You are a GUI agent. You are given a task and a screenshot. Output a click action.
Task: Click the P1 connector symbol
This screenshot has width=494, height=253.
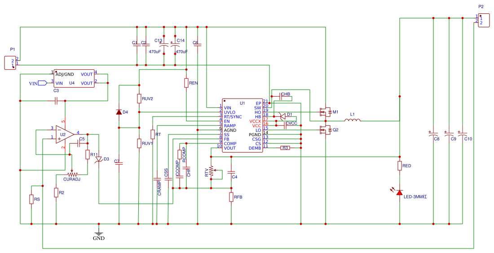[x=10, y=63]
